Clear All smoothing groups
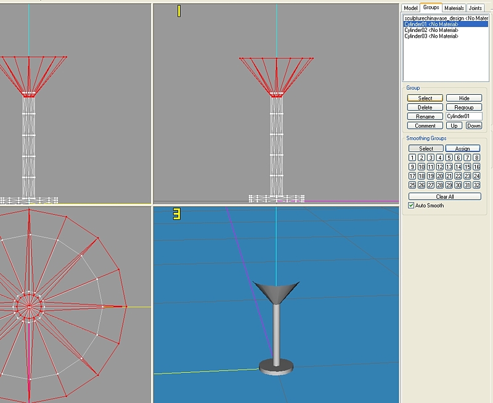This screenshot has height=403, width=493. tap(445, 197)
